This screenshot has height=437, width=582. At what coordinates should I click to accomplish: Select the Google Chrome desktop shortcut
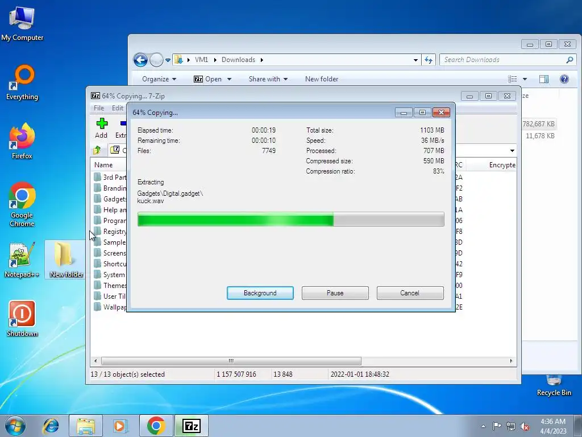pos(22,204)
